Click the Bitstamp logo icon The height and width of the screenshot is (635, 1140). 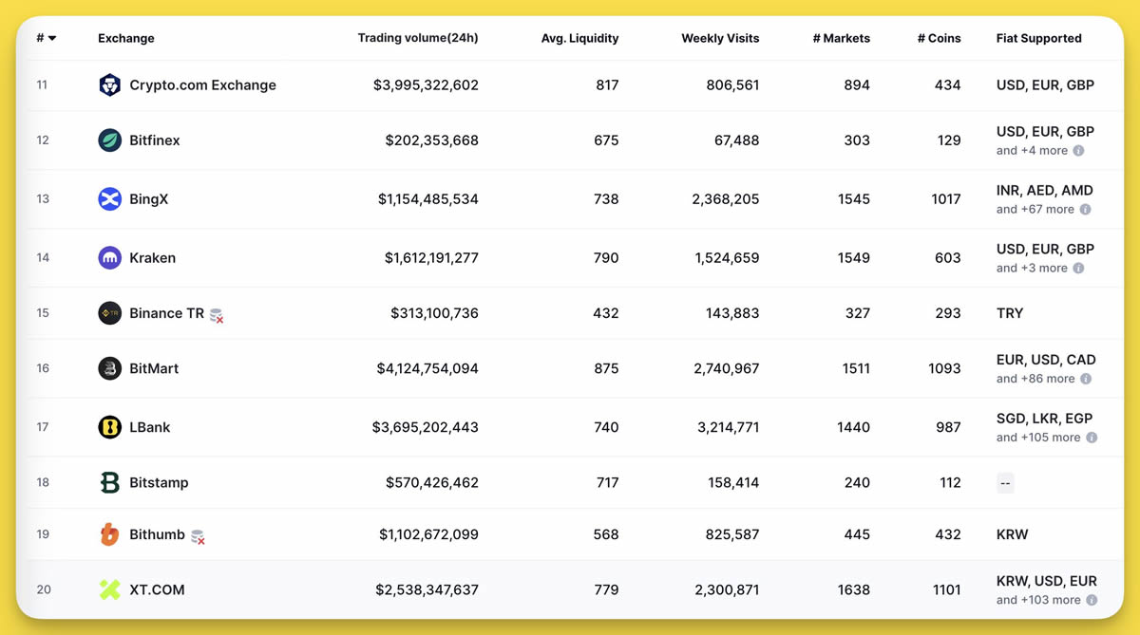(x=109, y=482)
